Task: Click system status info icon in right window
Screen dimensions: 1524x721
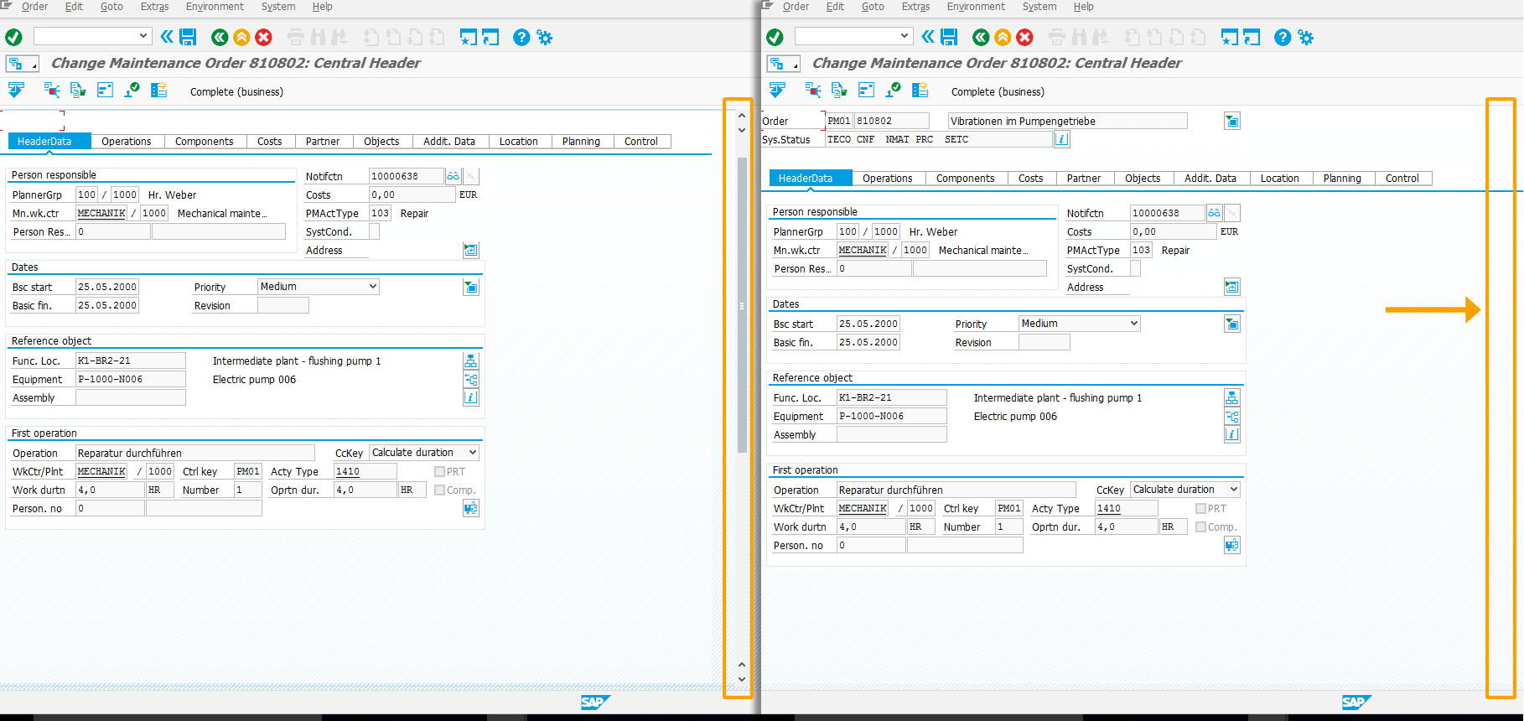Action: click(1062, 139)
